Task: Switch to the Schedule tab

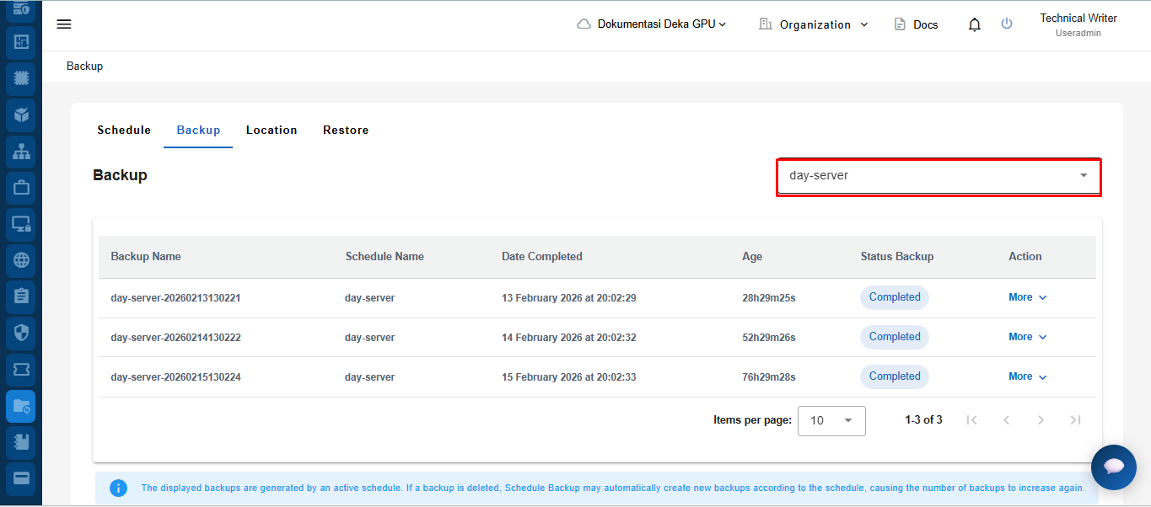Action: click(x=124, y=130)
